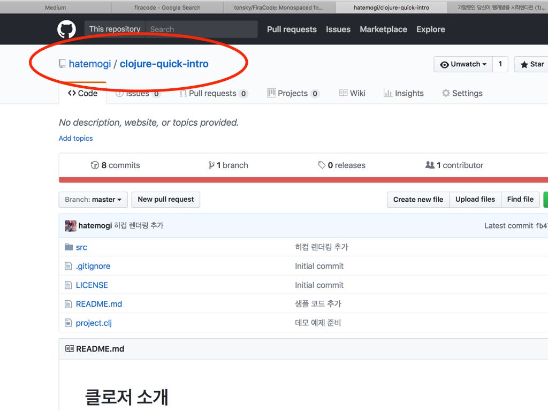
Task: Click the branch fork icon
Action: coord(211,165)
